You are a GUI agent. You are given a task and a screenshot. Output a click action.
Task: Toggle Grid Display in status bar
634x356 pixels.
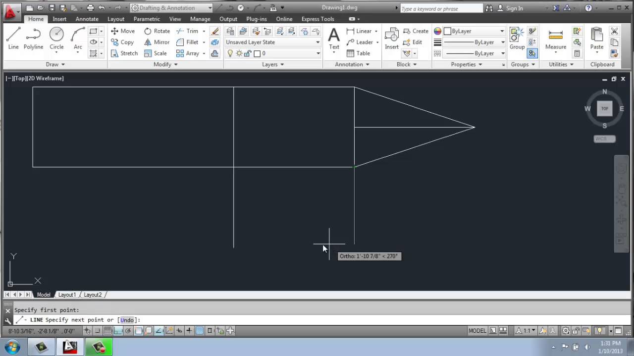point(107,331)
